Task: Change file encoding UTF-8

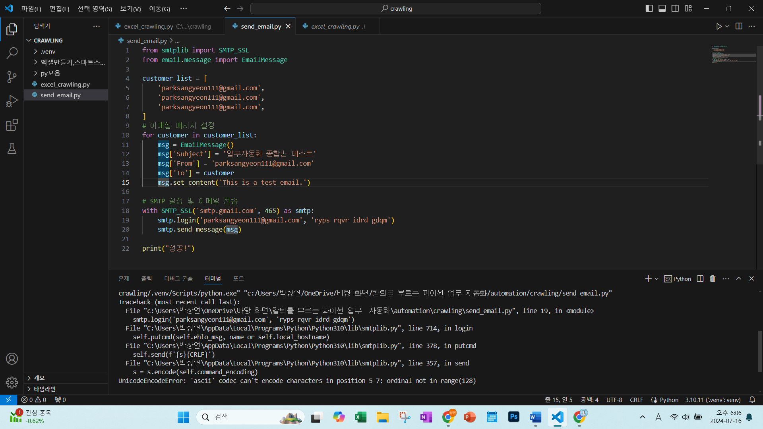Action: pyautogui.click(x=614, y=400)
